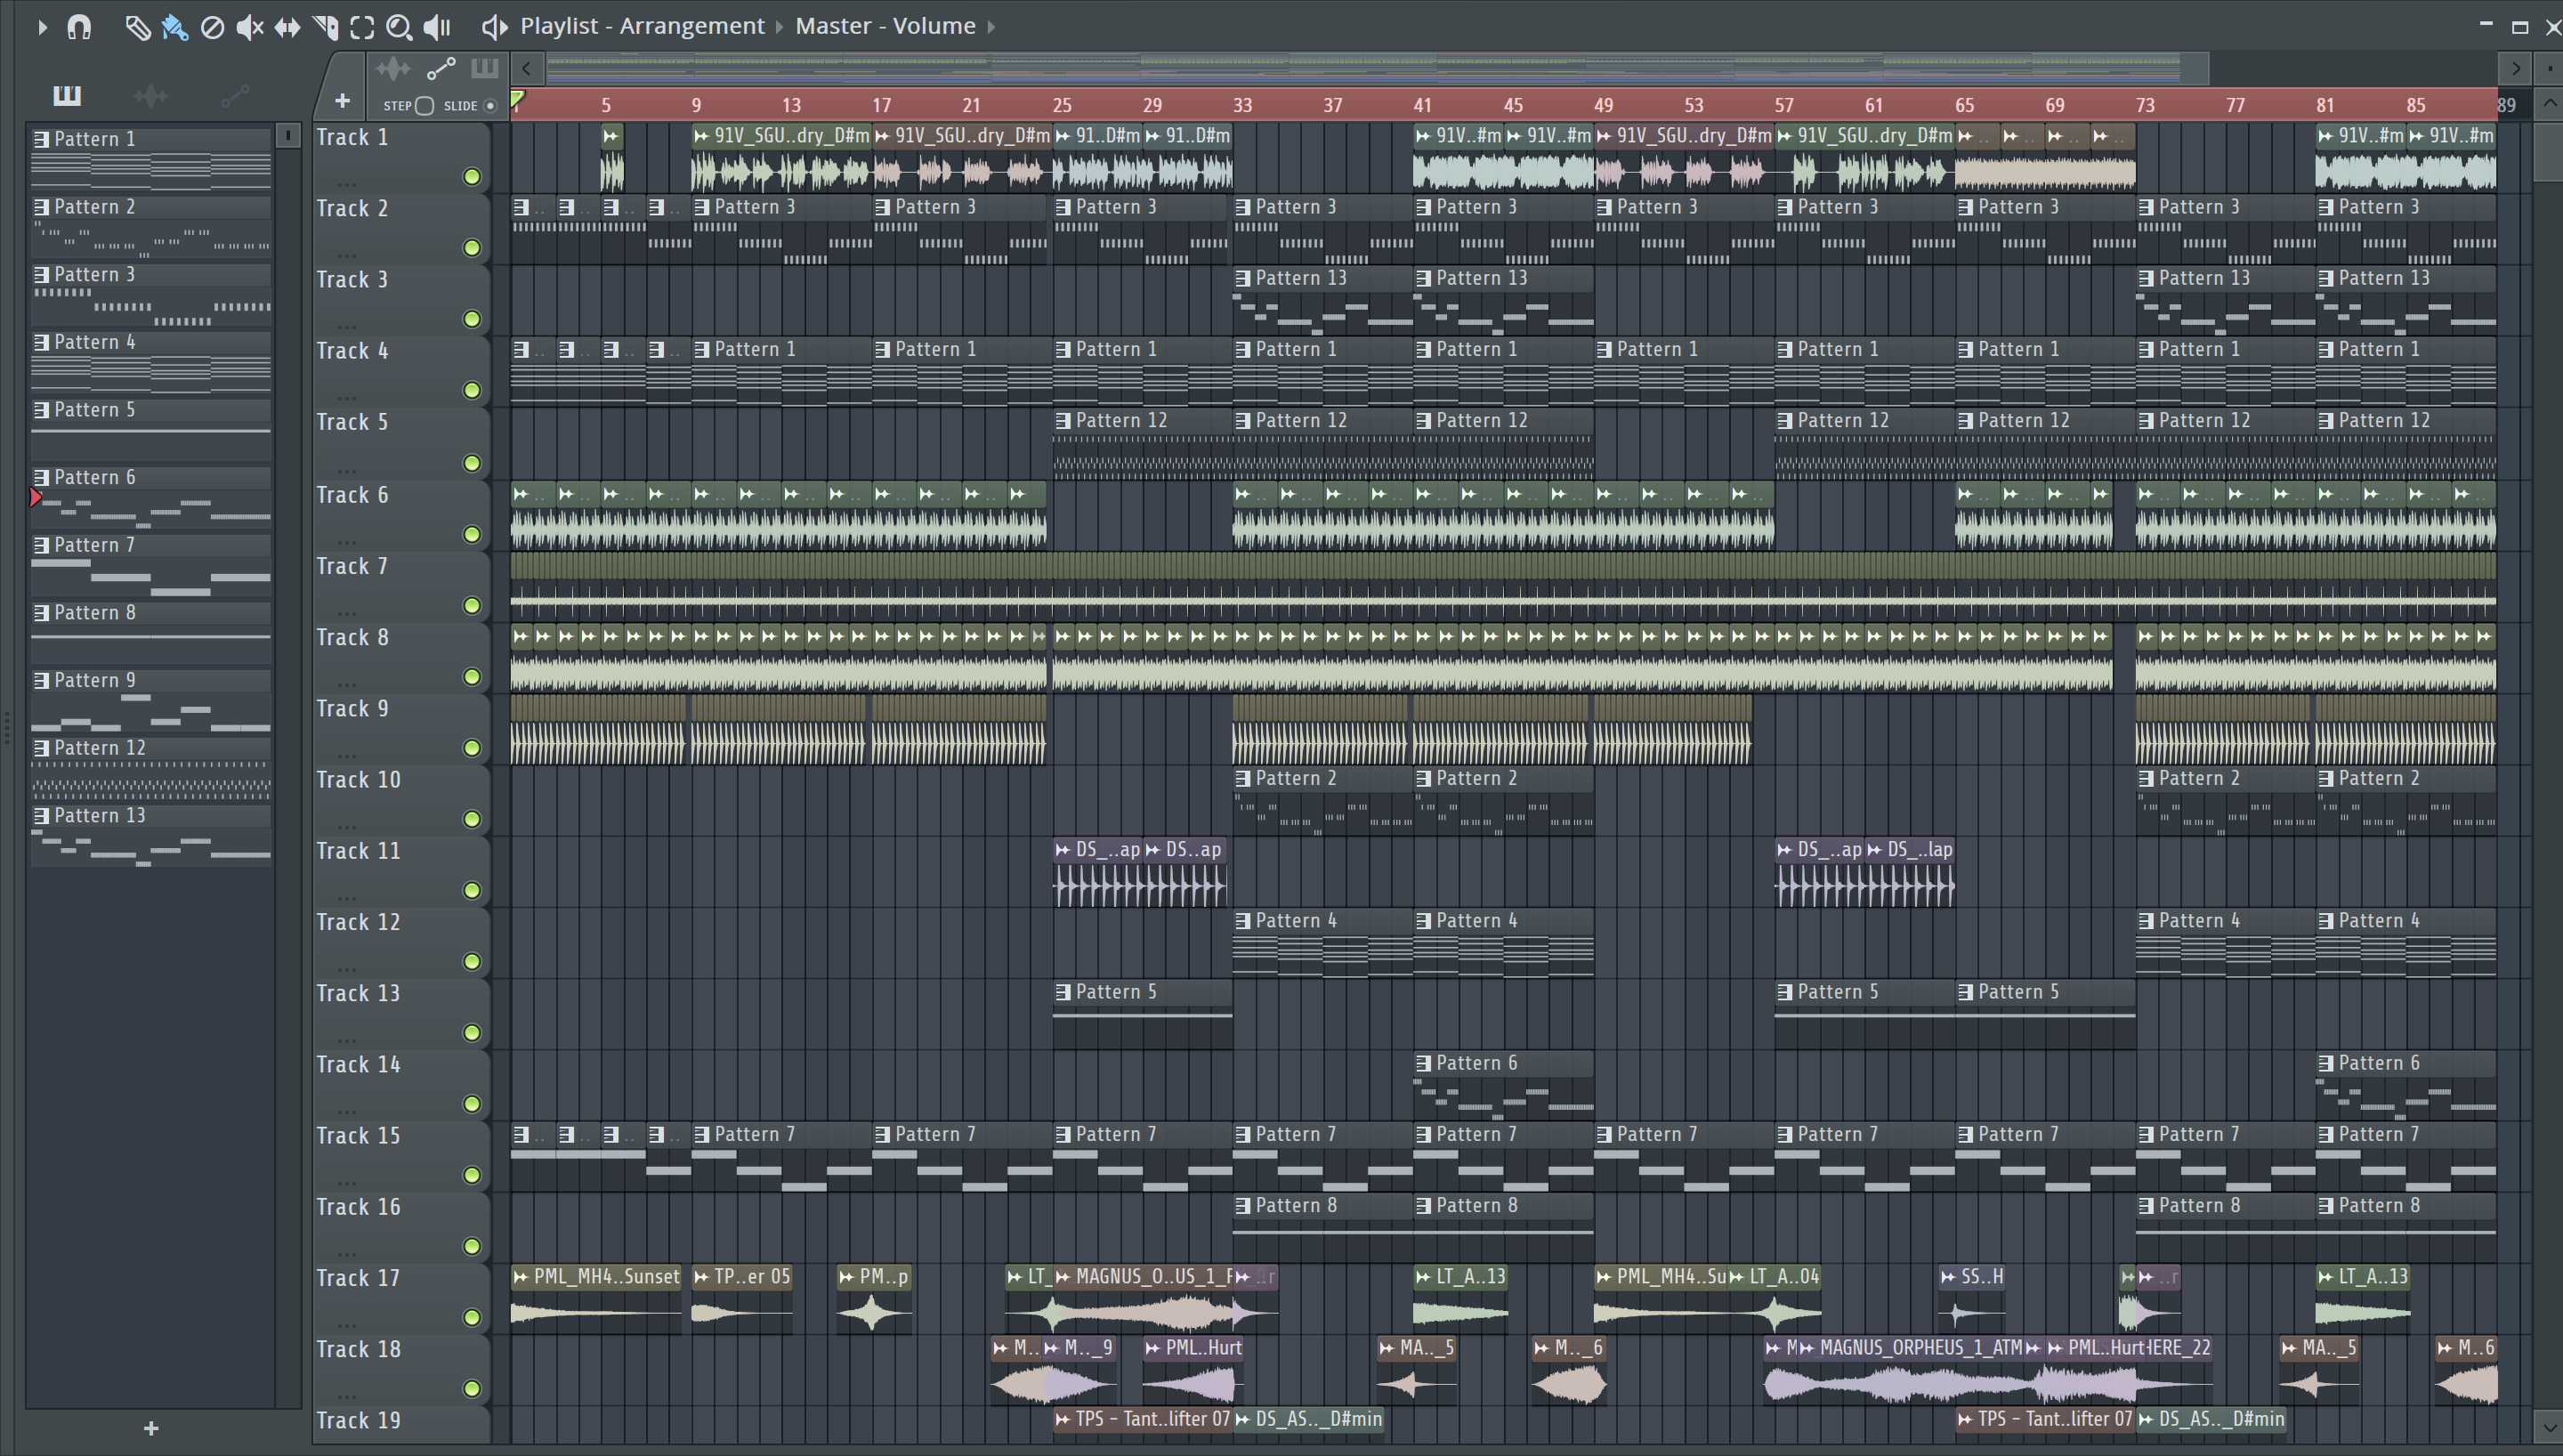Mute Track 6 using its green LED

coord(472,534)
